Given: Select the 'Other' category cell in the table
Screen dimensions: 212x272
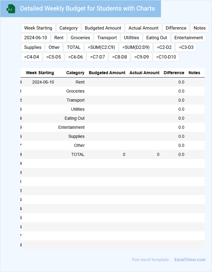Looking at the screenshot, I should point(79,145).
